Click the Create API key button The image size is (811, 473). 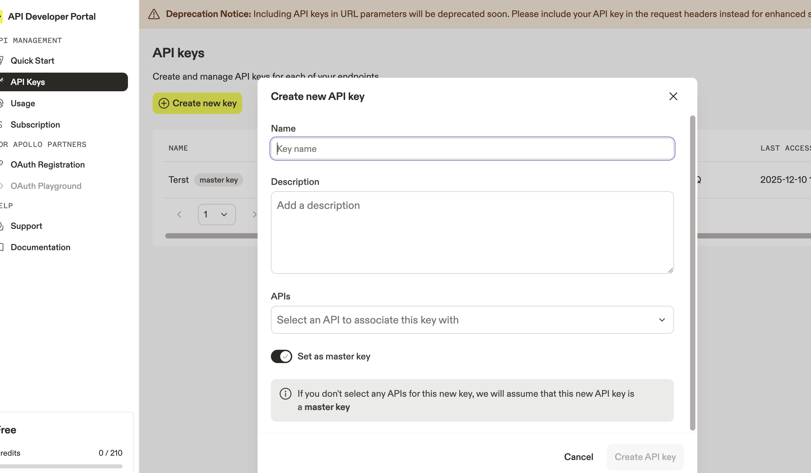645,457
